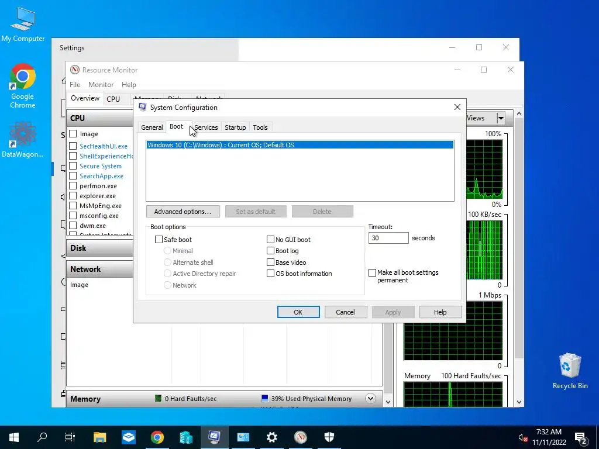Screen dimensions: 599x449
Task: Click the muted volume tray icon
Action: [x=523, y=437]
